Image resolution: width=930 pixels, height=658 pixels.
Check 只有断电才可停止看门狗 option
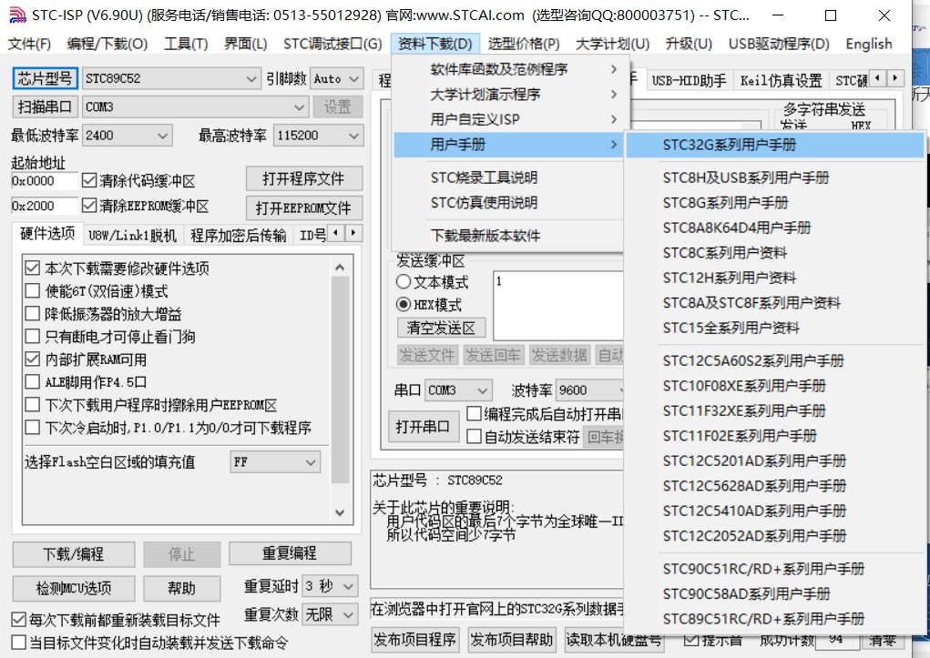pyautogui.click(x=32, y=336)
